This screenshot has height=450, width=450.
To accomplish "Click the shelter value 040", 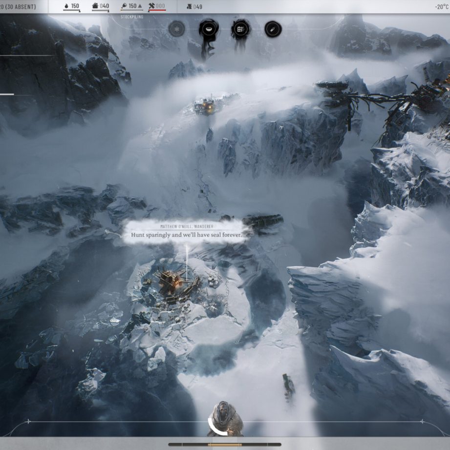I will [x=104, y=6].
